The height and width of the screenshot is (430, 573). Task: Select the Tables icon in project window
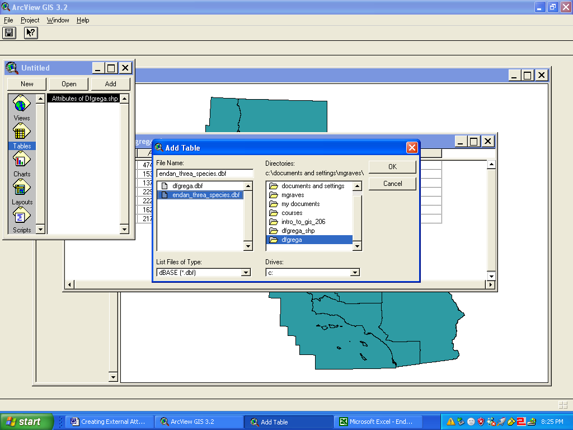[x=22, y=132]
